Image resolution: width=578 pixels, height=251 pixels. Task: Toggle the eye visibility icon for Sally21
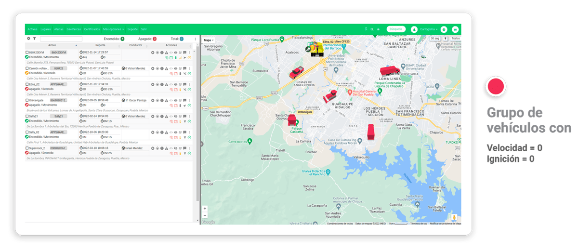pos(175,116)
